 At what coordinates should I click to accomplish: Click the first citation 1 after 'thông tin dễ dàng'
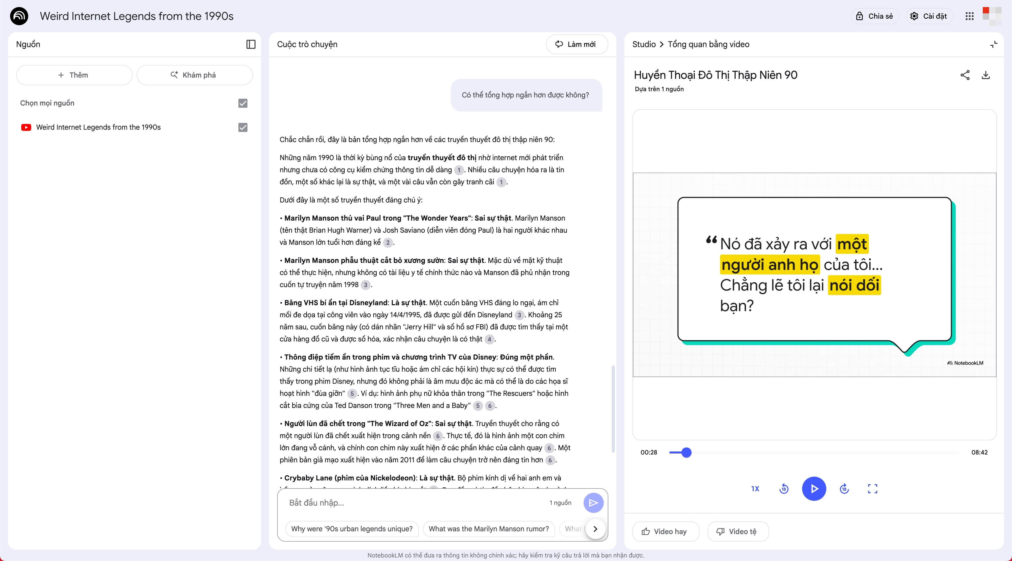[459, 170]
